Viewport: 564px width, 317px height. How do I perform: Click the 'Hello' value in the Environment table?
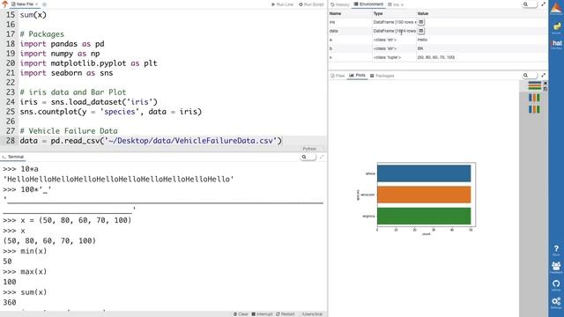(x=422, y=40)
